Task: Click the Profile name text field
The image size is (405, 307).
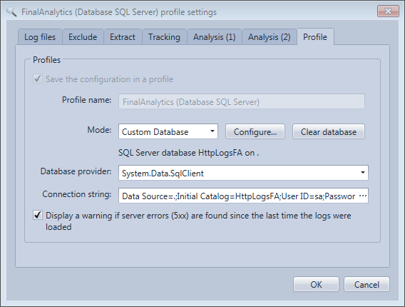Action: [x=242, y=101]
